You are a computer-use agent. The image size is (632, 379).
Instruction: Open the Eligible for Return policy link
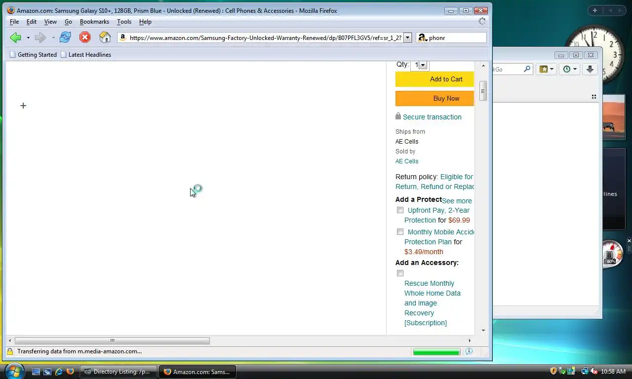pos(434,182)
